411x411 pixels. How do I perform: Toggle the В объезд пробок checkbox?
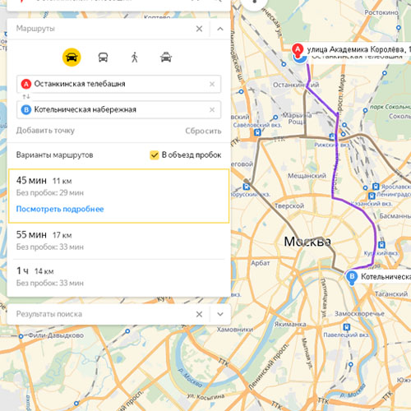click(x=155, y=155)
